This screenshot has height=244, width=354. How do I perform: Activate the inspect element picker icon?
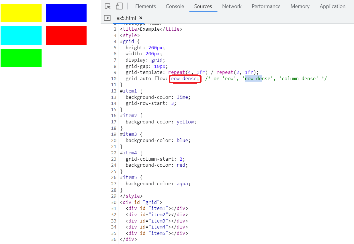pyautogui.click(x=108, y=6)
